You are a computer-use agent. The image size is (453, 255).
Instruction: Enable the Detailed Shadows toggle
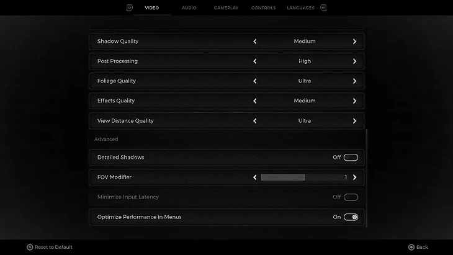pyautogui.click(x=351, y=158)
